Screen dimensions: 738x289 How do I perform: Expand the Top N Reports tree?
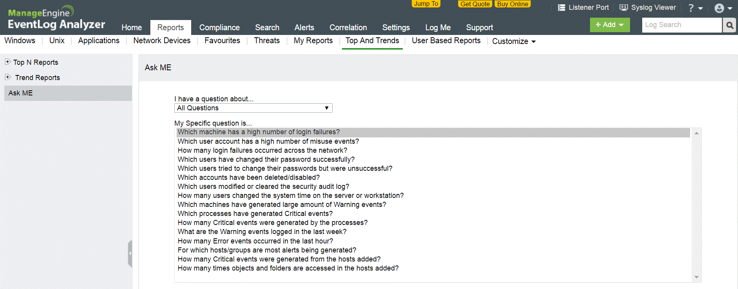7,62
